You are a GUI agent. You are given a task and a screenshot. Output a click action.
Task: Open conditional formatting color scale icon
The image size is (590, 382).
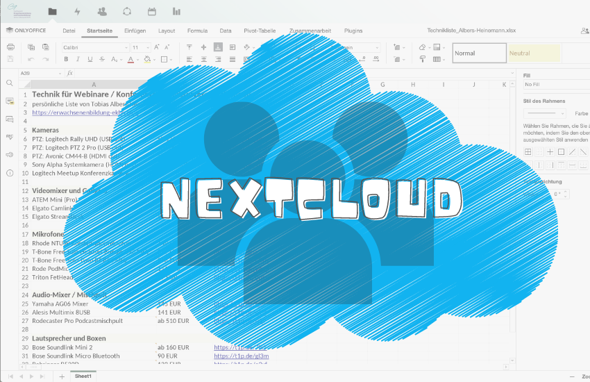(437, 47)
